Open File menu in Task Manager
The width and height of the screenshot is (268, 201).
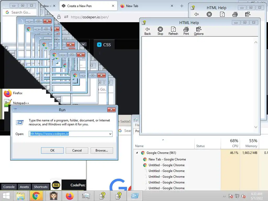[x=137, y=125]
